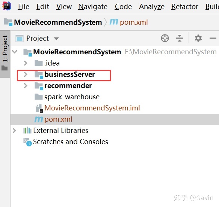Collapse the MovieRecommendSystem root node
Screen dimensions: 219x207
(15, 52)
